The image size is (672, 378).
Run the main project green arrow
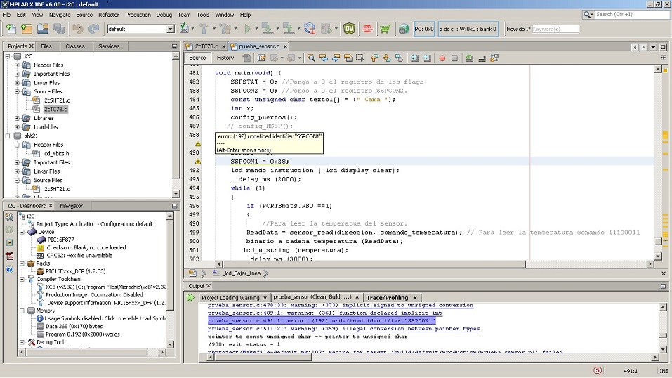(x=247, y=29)
